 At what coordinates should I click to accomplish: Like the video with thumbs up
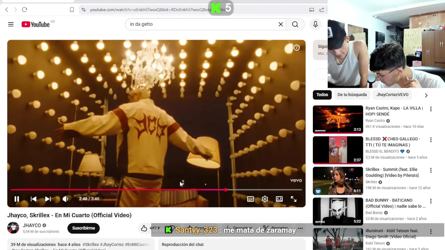click(x=144, y=228)
